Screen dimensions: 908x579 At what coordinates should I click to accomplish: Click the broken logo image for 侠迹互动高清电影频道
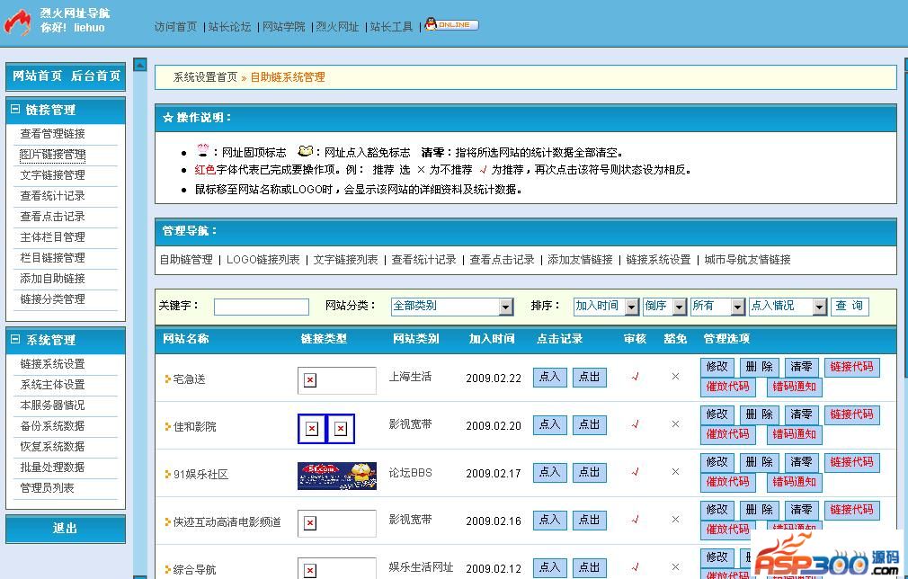[310, 523]
